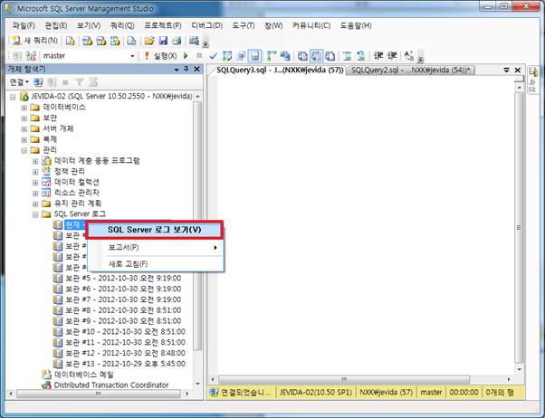Collapse the 관리 folder
Screen dimensions: 545x418
(24, 150)
